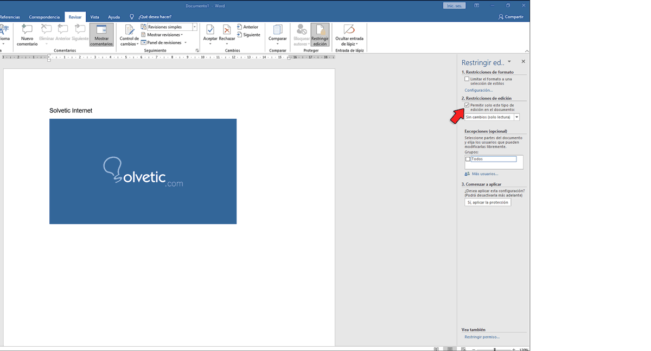
Task: Close the Restringir edición pane
Action: click(523, 62)
